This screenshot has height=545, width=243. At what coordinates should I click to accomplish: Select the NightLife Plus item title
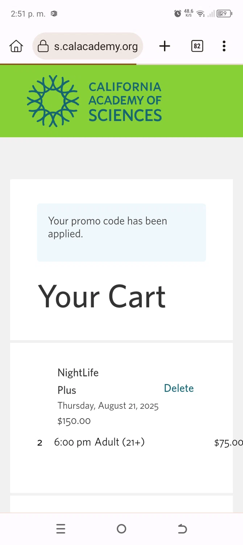pyautogui.click(x=78, y=381)
